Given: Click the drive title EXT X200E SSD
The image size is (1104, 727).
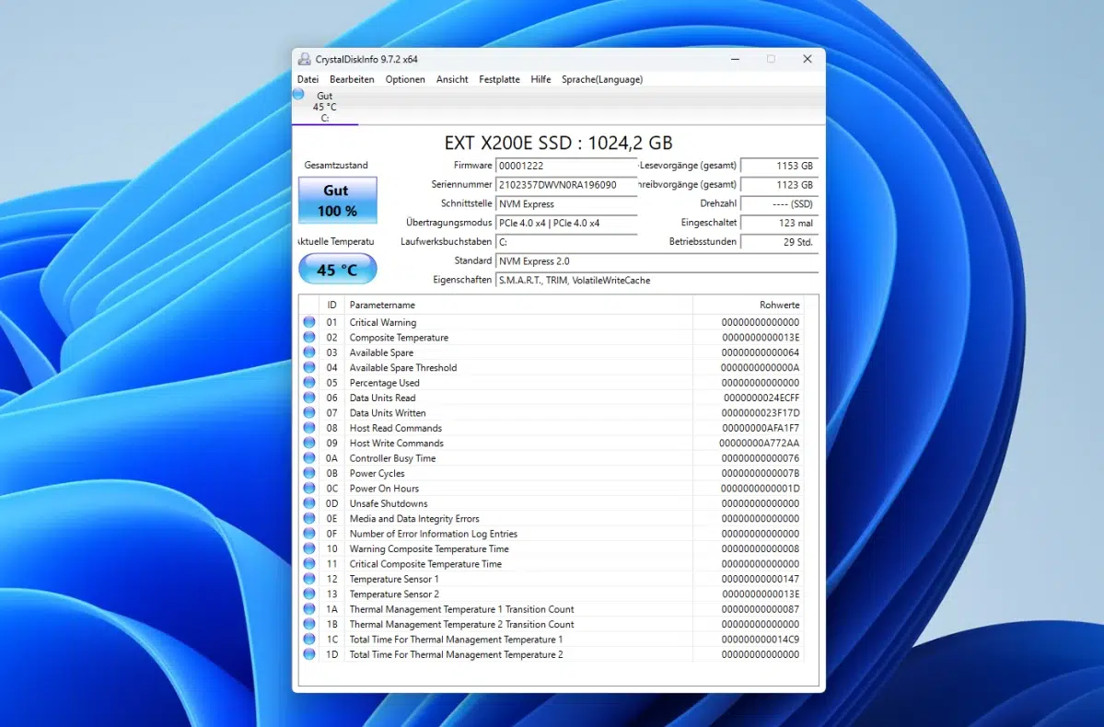Looking at the screenshot, I should coord(558,143).
